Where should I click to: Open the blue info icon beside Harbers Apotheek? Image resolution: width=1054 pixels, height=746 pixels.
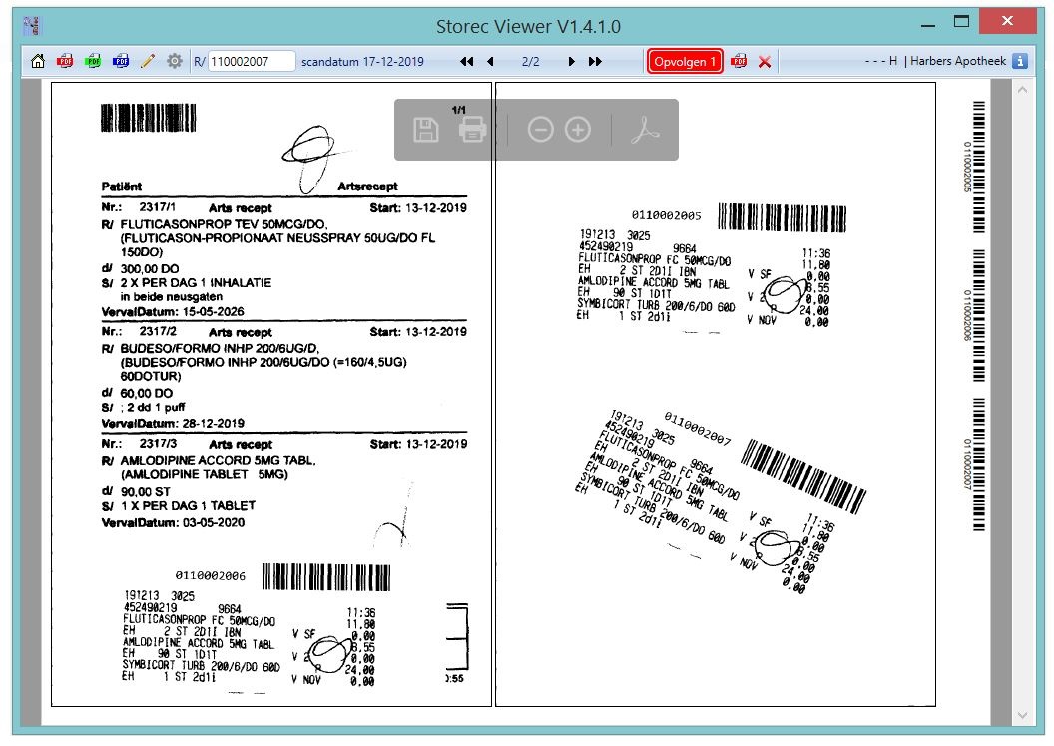[1020, 61]
